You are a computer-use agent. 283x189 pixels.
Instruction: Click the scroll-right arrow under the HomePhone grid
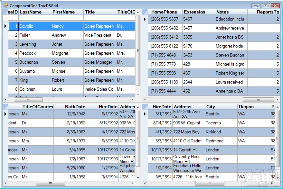pos(278,100)
